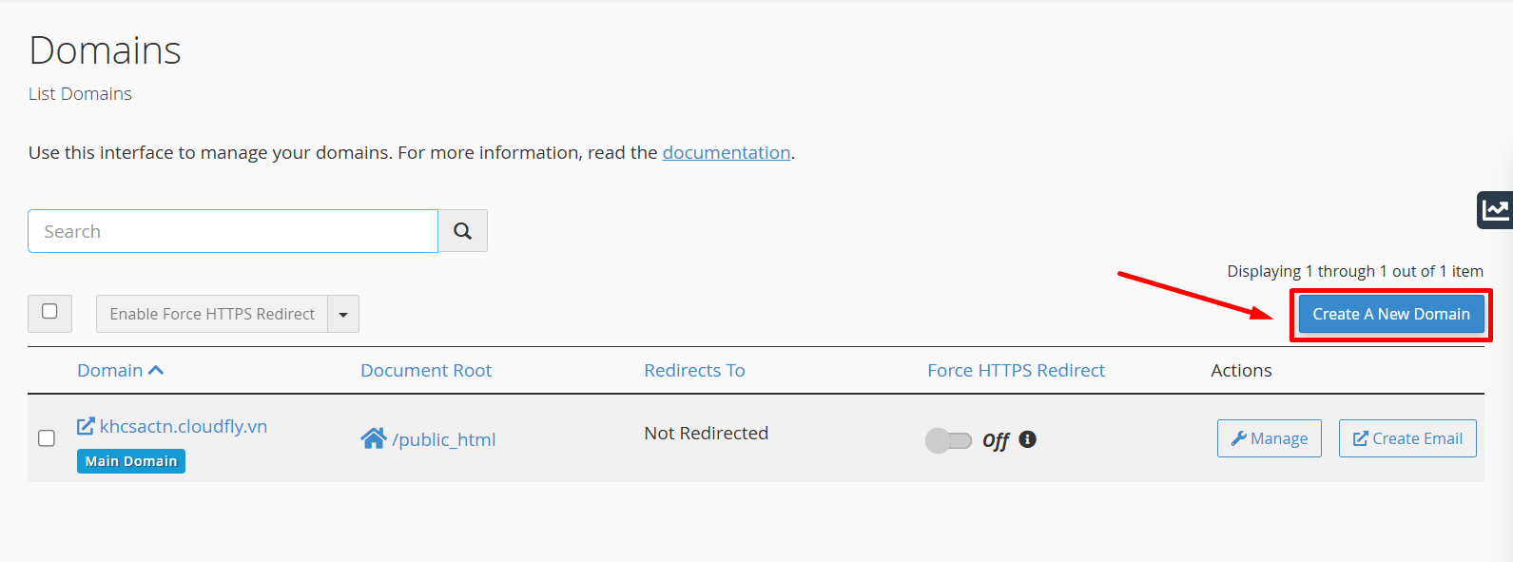Open the khcsactn.cloudfly.vn domain link

(184, 425)
